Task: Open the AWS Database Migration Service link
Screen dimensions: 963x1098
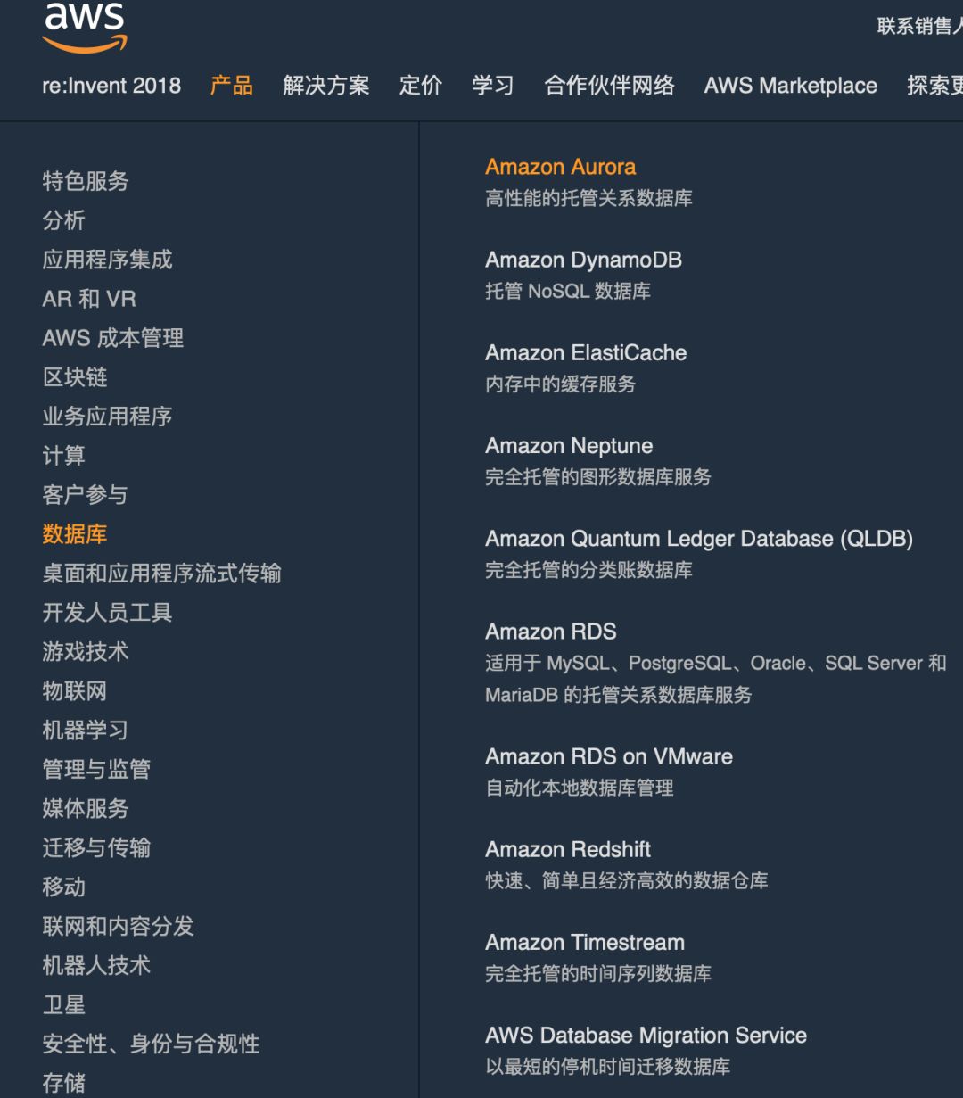Action: tap(646, 1036)
